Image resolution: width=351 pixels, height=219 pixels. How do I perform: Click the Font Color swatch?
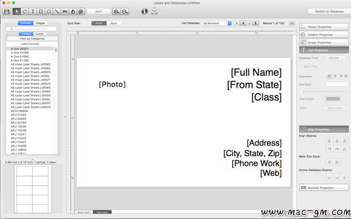tap(333, 99)
